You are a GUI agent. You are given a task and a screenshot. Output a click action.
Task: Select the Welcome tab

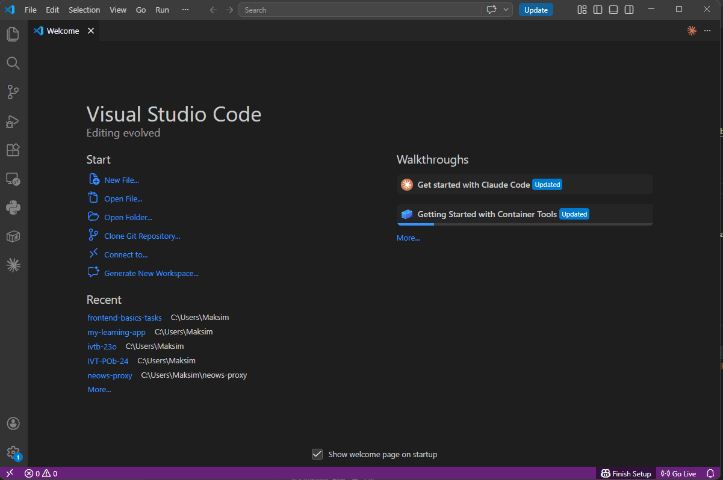pyautogui.click(x=63, y=31)
